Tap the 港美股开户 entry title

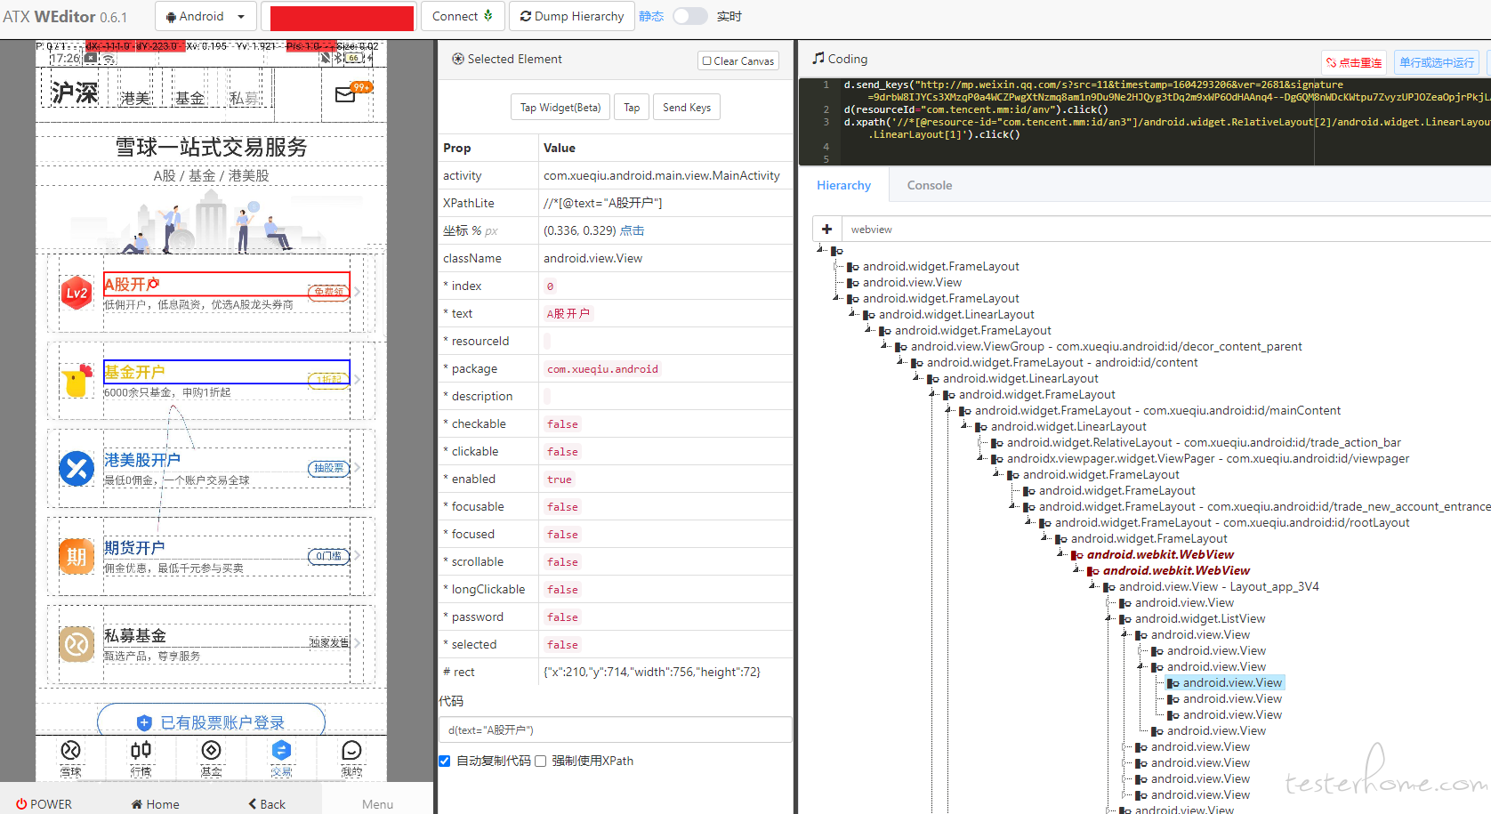point(142,460)
